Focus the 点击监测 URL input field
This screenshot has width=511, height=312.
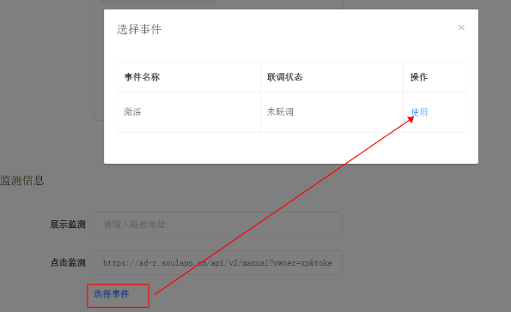pos(217,262)
